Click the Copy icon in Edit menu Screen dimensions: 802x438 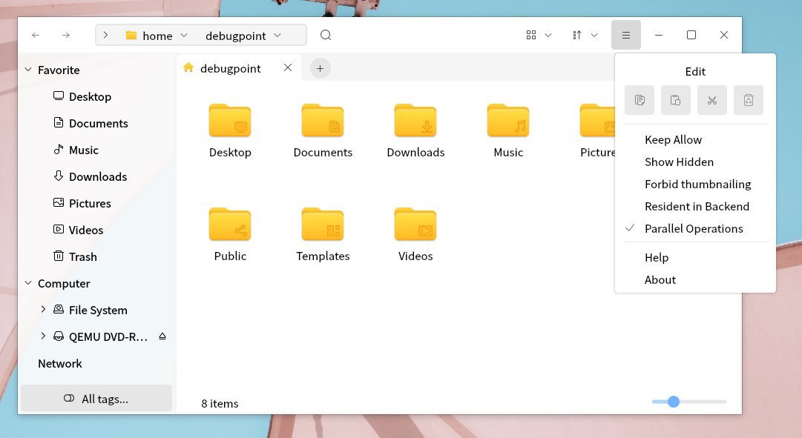(640, 100)
